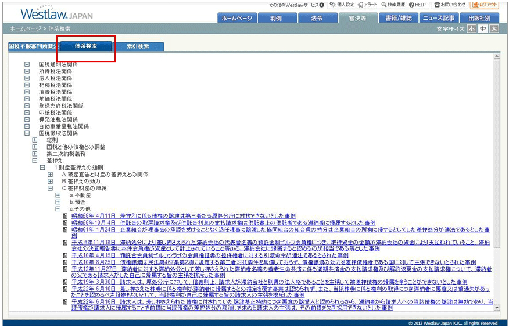This screenshot has height=327, width=509.
Task: Open document icon for 平成 6年11月18日 entry
Action: 65,243
